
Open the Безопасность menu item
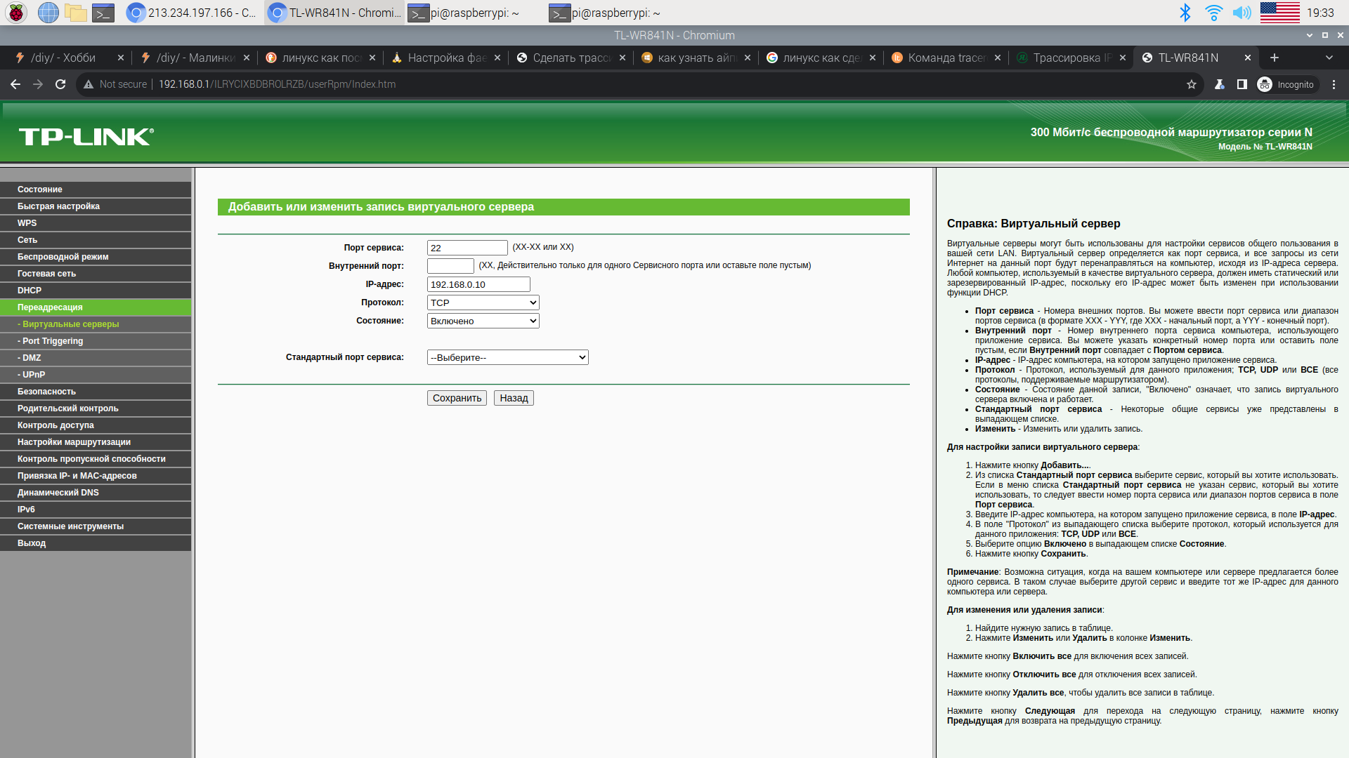[x=46, y=392]
